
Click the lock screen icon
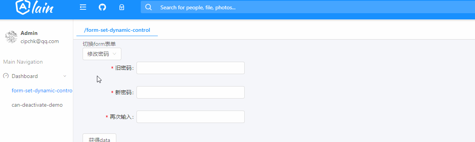[122, 7]
